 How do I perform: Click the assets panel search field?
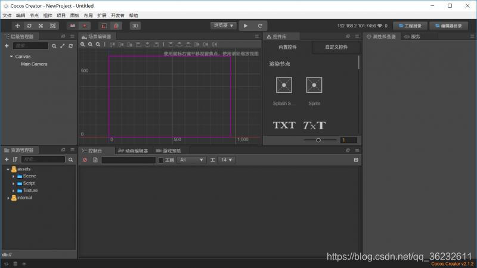43,160
